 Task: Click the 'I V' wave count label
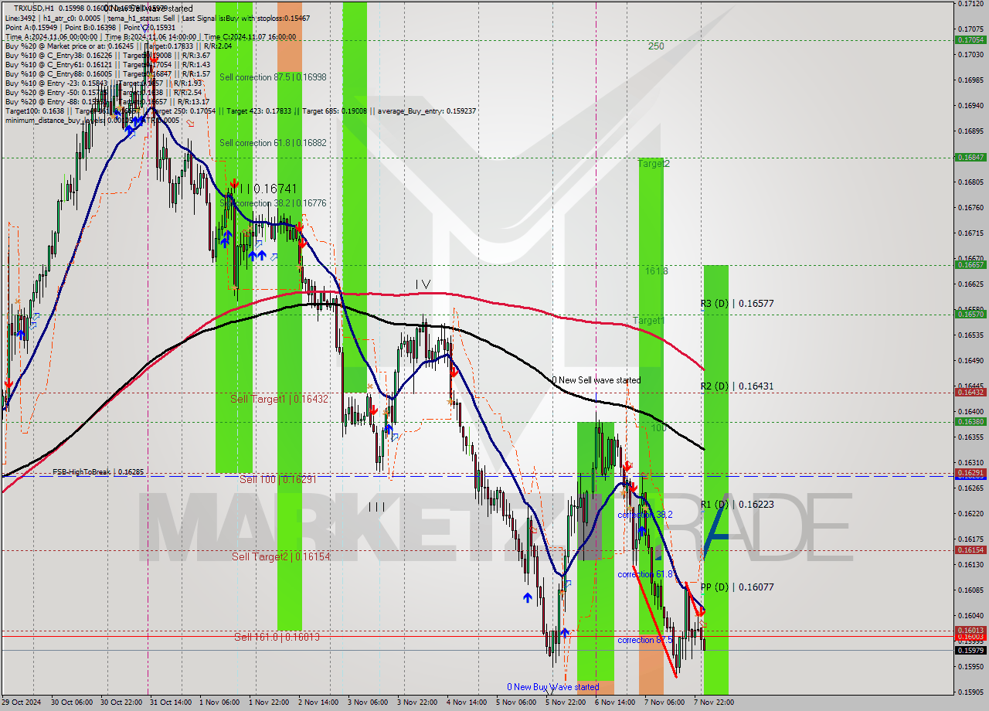pos(423,284)
